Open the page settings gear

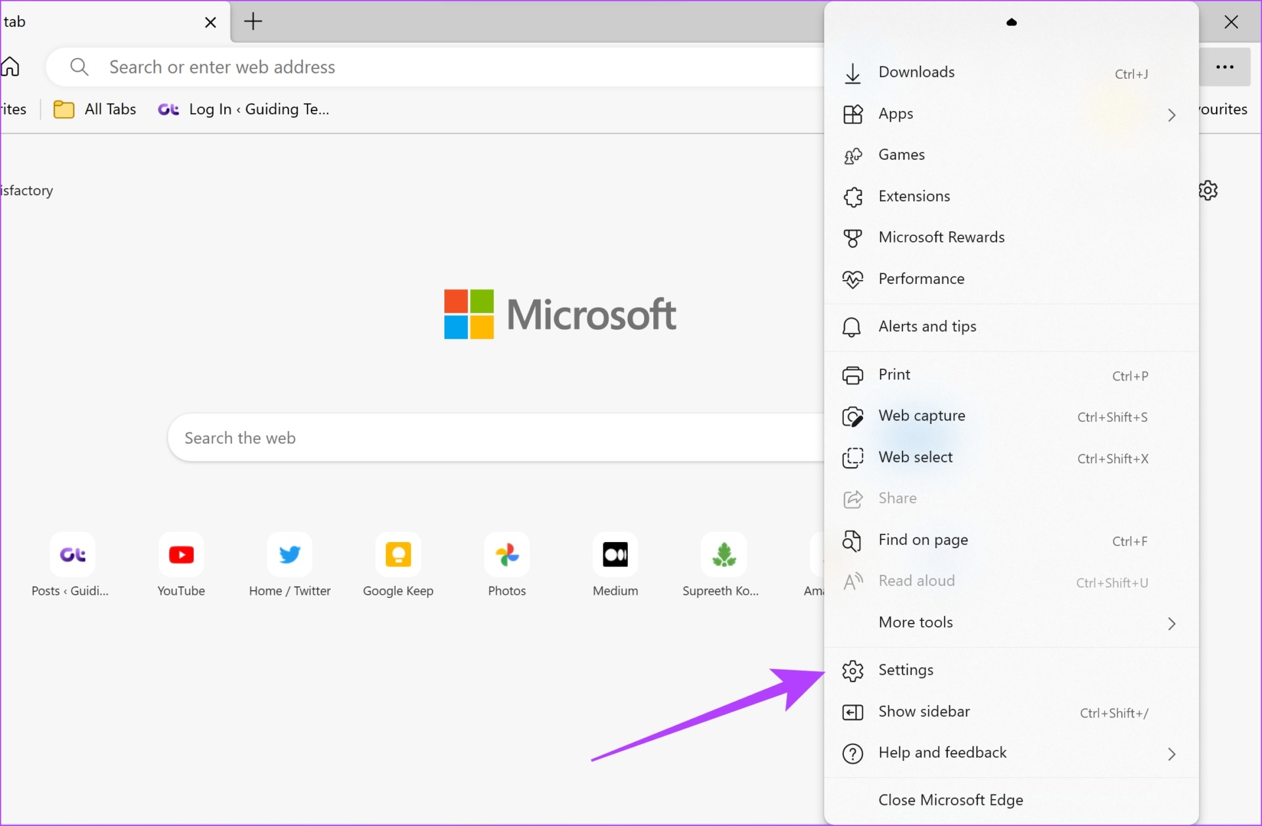pos(1209,190)
